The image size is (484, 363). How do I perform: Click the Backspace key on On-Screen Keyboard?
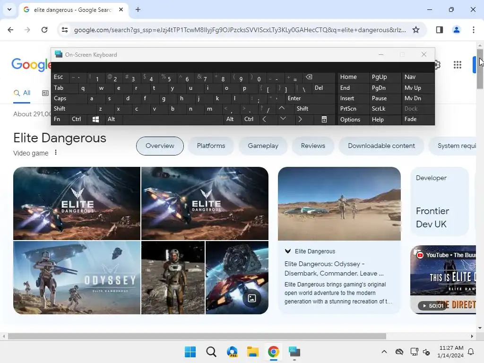pyautogui.click(x=309, y=77)
